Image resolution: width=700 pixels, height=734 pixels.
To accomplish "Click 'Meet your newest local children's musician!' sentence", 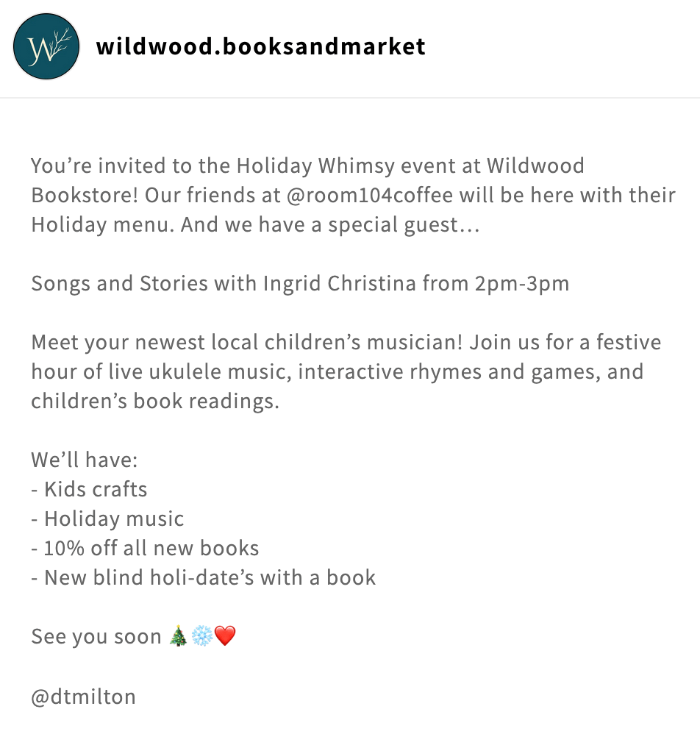I will coord(247,343).
